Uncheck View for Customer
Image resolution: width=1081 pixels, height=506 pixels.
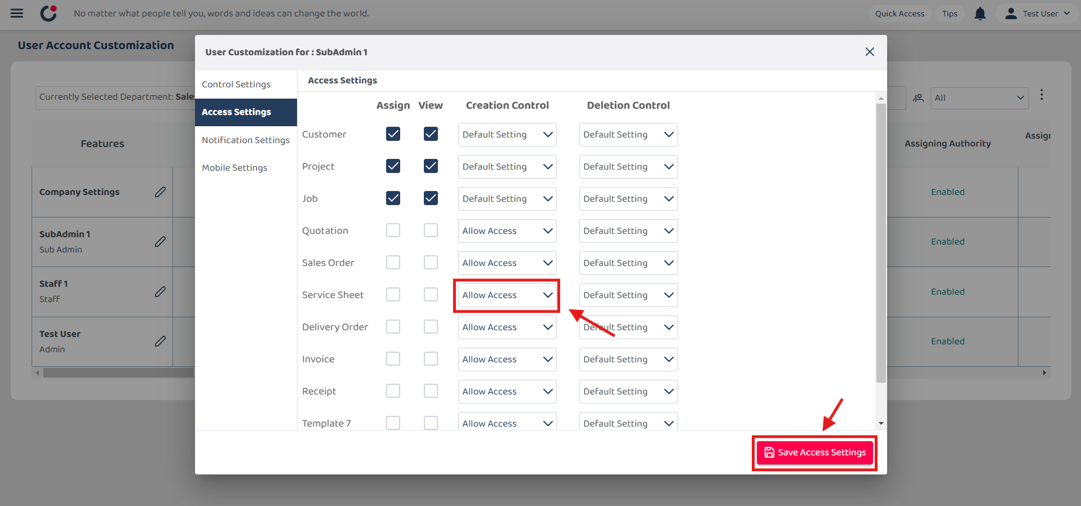tap(431, 134)
